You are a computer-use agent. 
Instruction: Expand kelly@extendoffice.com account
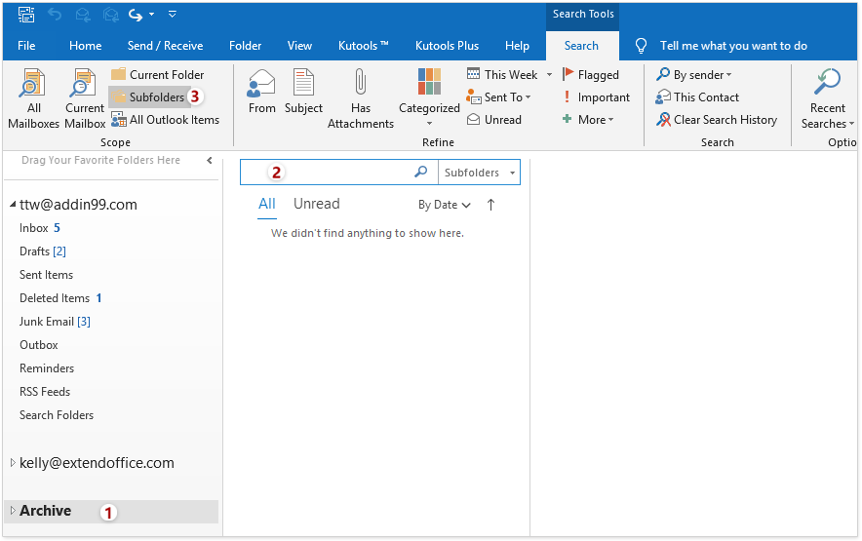click(x=13, y=464)
